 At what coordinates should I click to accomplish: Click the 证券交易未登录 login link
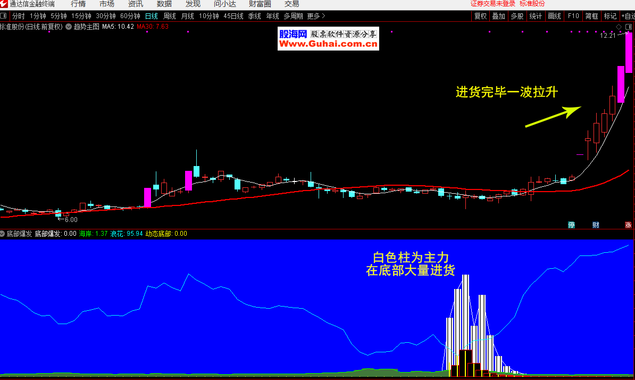[493, 4]
